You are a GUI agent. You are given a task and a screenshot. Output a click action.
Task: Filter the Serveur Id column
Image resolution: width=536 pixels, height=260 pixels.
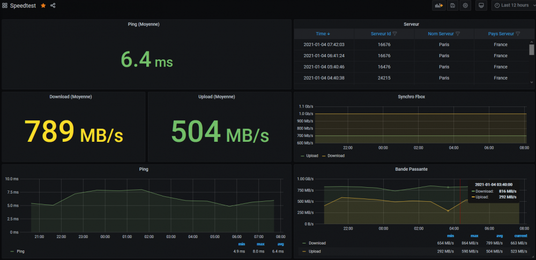(394, 34)
